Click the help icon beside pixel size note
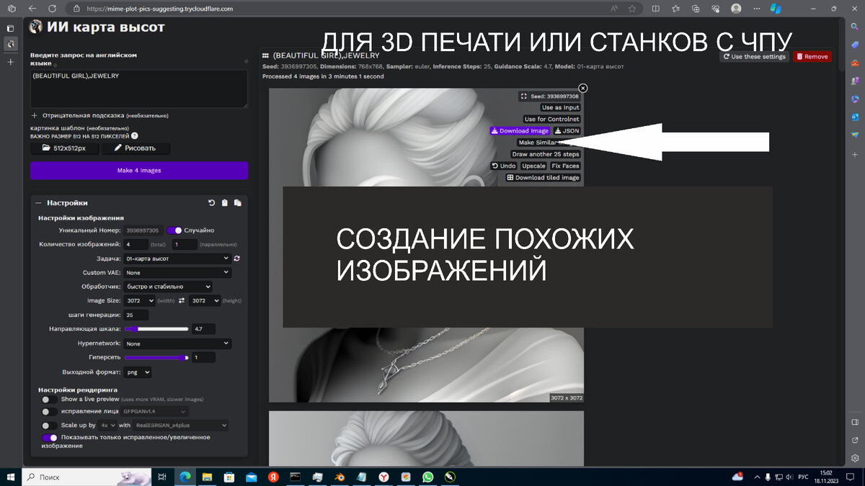The image size is (865, 486). point(134,135)
